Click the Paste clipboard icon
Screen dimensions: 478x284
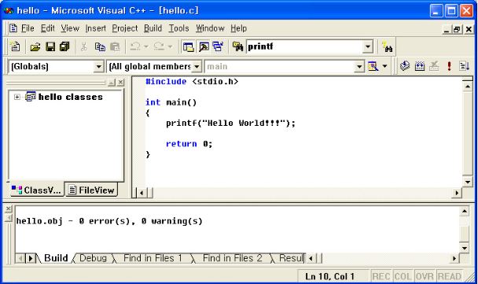tap(115, 46)
